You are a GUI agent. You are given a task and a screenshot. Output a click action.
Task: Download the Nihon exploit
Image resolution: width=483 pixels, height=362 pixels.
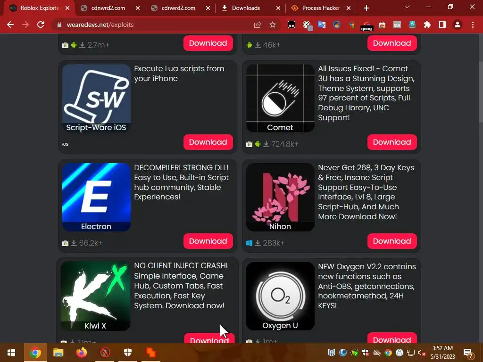pos(392,241)
